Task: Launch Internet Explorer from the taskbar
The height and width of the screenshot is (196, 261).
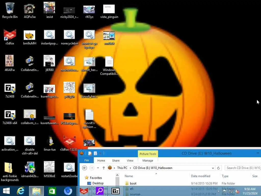Action: pos(21,191)
